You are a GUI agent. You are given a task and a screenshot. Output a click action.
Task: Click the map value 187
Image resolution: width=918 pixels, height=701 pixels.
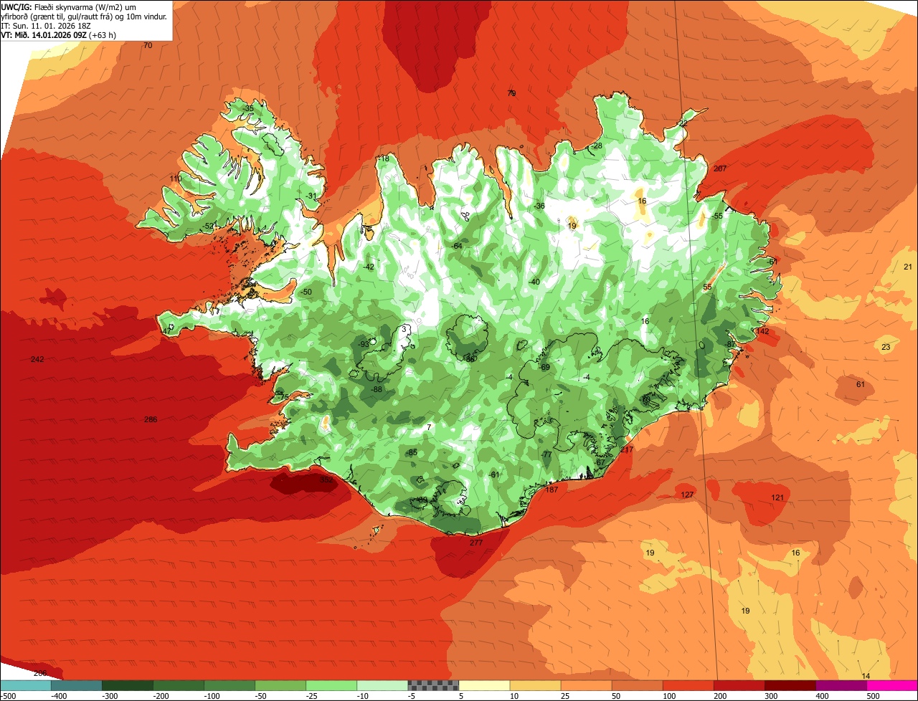click(552, 490)
